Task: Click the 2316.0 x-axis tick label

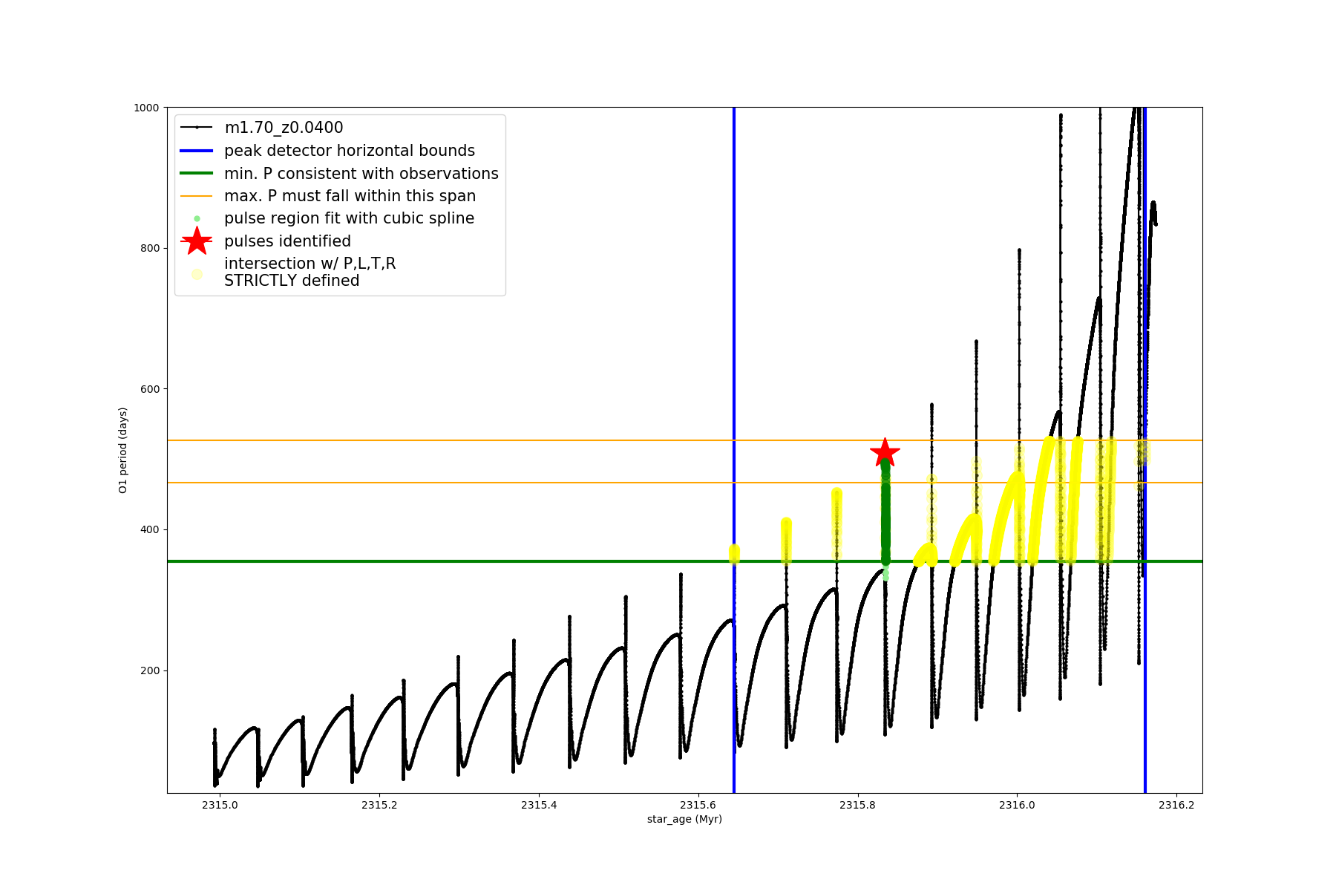Action: click(1017, 805)
